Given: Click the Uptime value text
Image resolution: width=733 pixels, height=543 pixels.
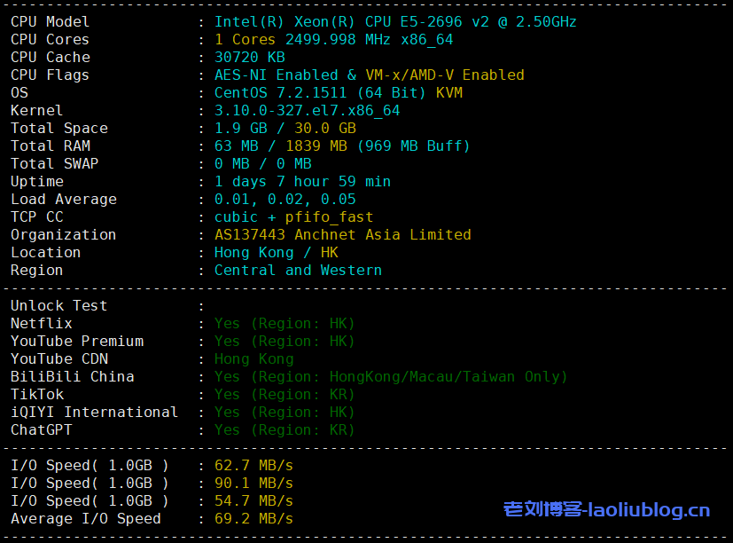Looking at the screenshot, I should (x=302, y=181).
